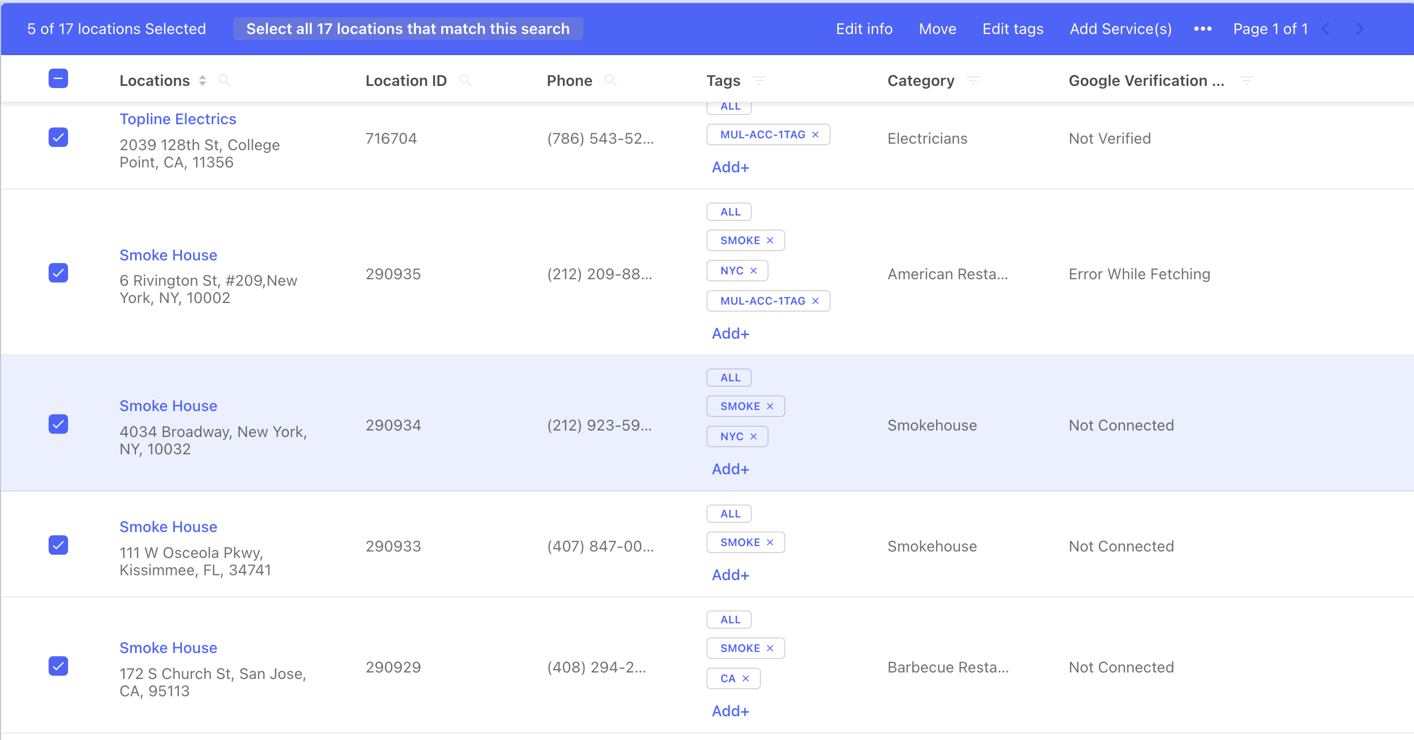Search icon beside the Locations header
The image size is (1414, 740).
[x=224, y=80]
